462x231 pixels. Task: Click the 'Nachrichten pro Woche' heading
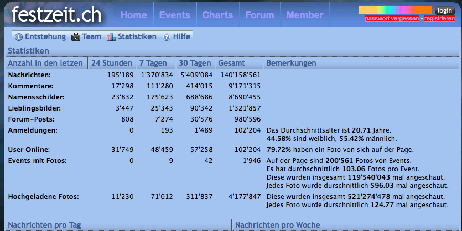pyautogui.click(x=277, y=225)
